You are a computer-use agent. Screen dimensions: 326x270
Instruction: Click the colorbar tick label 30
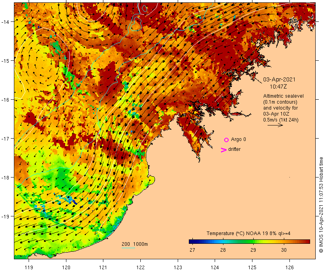pyautogui.click(x=284, y=250)
